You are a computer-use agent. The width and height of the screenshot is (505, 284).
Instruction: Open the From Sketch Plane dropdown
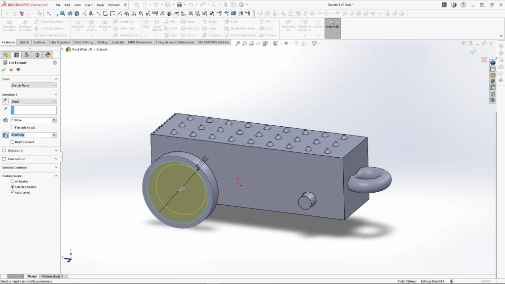click(x=34, y=85)
